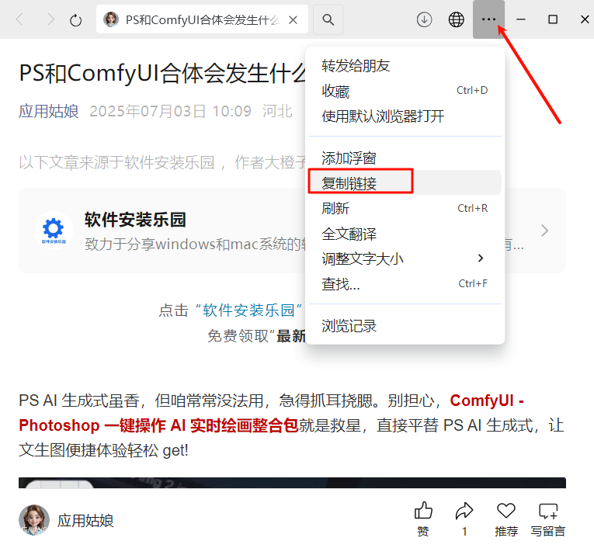Screen dimensions: 594x548
Task: Click 使用默认浏览器打开 menu entry
Action: coord(383,116)
